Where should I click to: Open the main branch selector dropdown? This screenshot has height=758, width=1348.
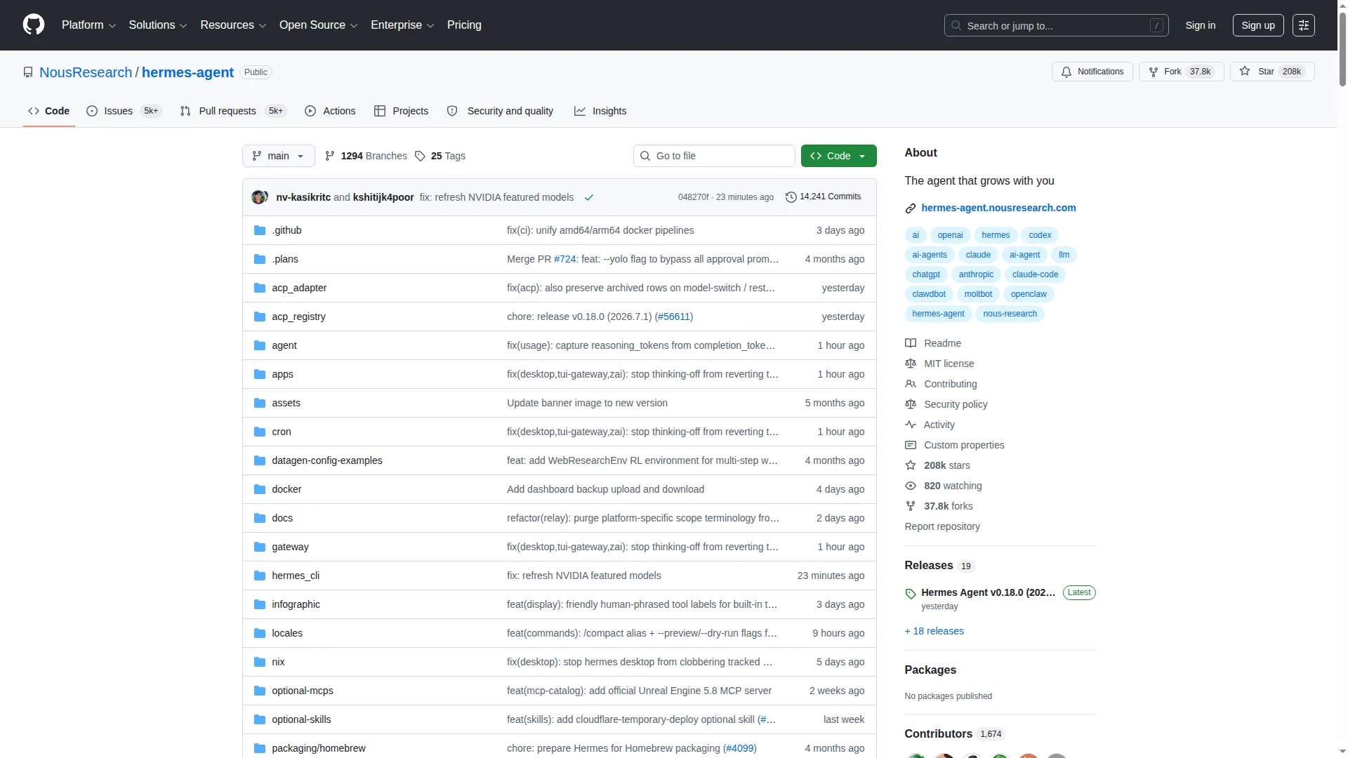tap(278, 156)
